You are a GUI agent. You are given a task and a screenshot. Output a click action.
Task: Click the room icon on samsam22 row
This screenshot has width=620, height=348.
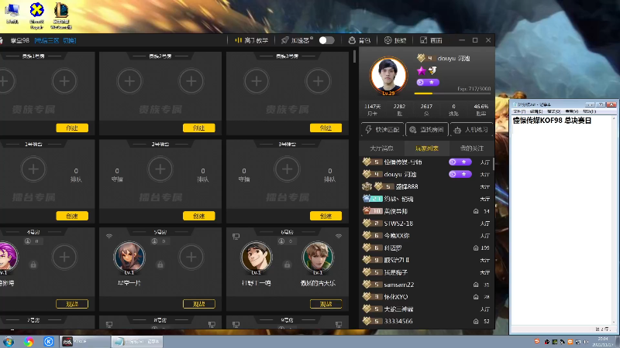pos(476,285)
